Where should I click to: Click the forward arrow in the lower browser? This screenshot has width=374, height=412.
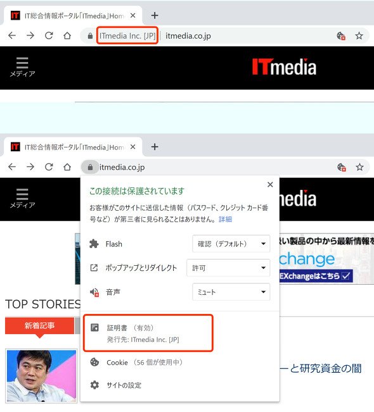[x=30, y=167]
